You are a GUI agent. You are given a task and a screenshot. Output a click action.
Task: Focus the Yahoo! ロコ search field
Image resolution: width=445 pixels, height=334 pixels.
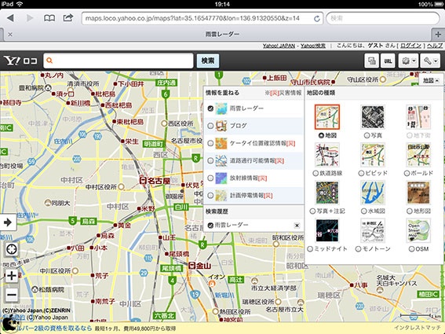point(119,61)
